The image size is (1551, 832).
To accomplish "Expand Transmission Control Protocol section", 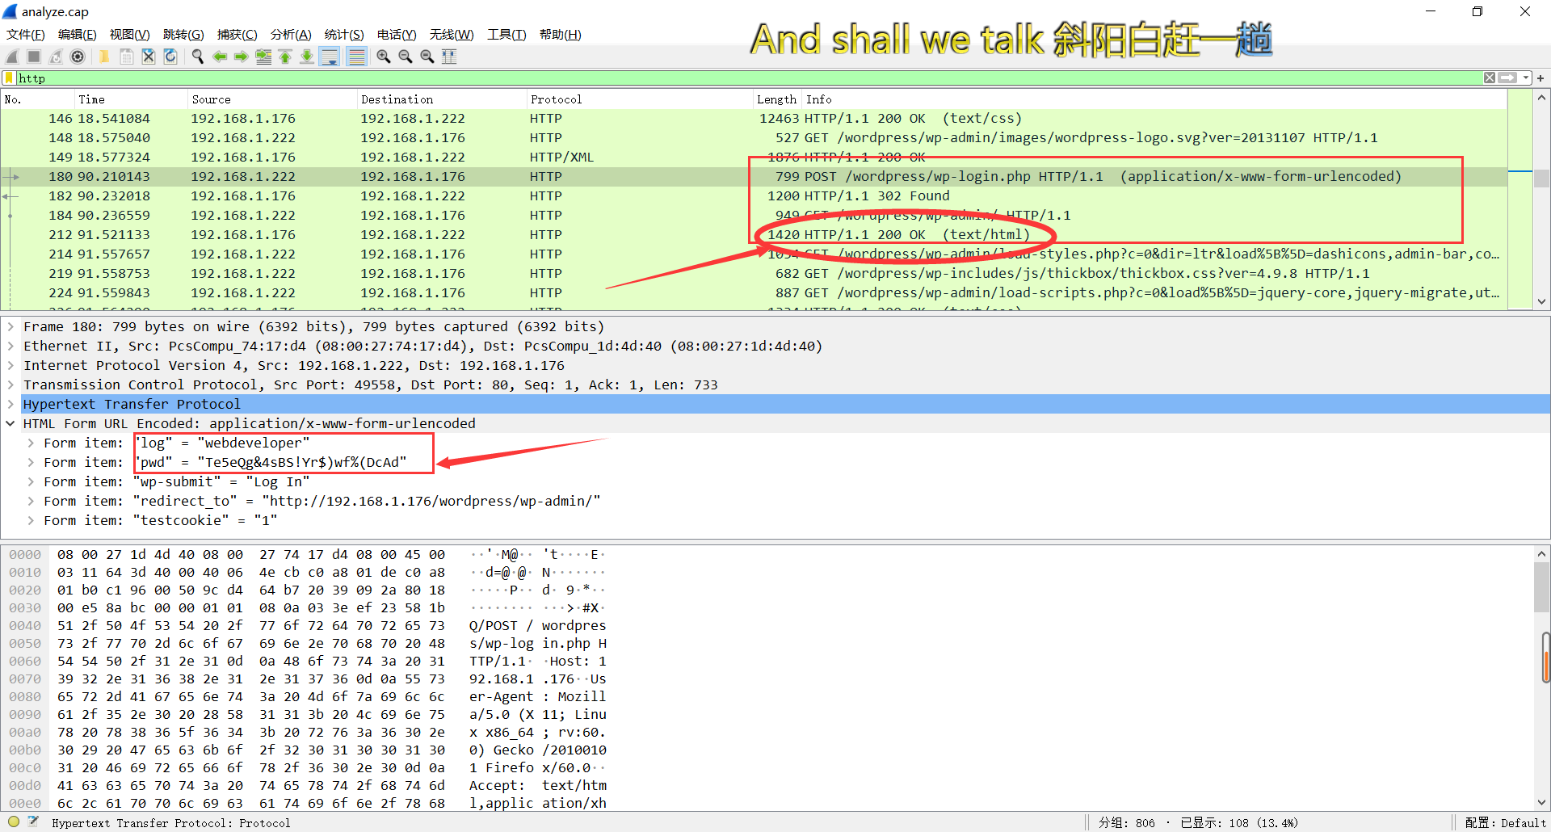I will click(11, 384).
